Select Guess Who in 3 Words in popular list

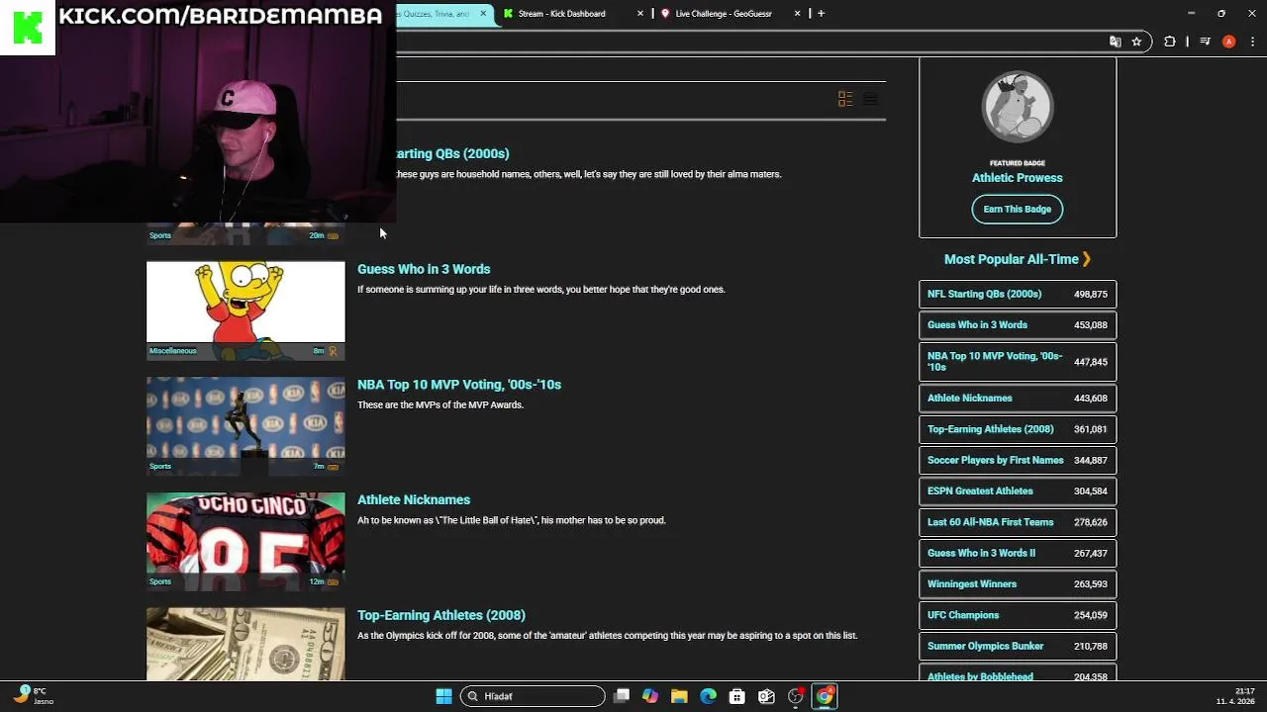1018,324
